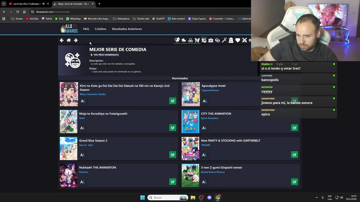Open Grand Blue Season 2 poster thumbnail

tap(68, 148)
